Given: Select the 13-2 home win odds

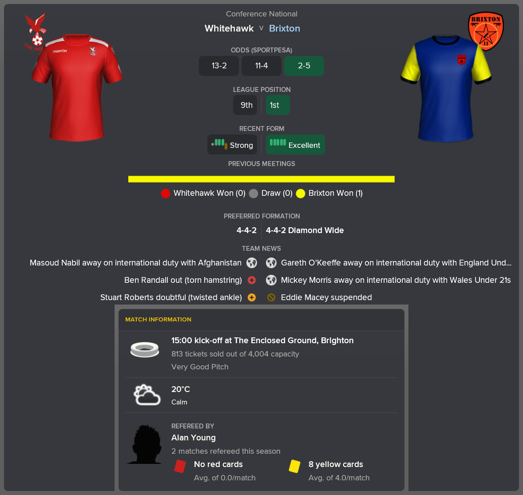Looking at the screenshot, I should coord(219,66).
